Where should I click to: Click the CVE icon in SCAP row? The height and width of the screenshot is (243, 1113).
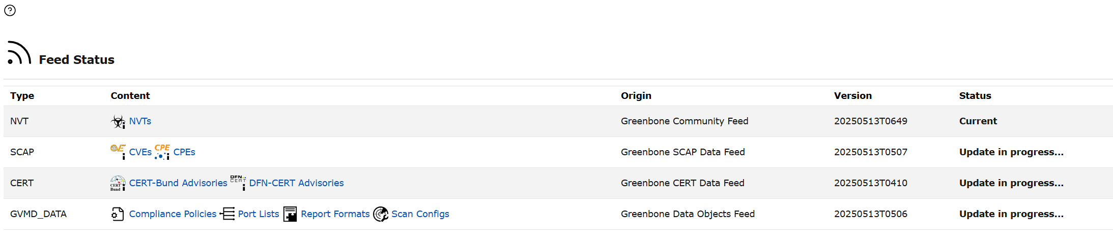tap(118, 152)
